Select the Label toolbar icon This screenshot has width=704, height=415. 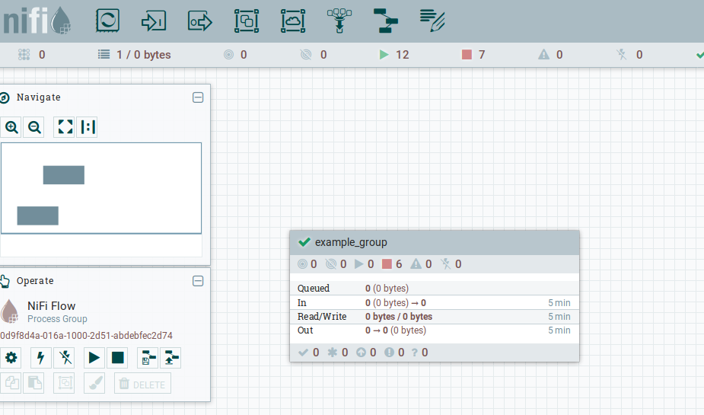coord(432,21)
